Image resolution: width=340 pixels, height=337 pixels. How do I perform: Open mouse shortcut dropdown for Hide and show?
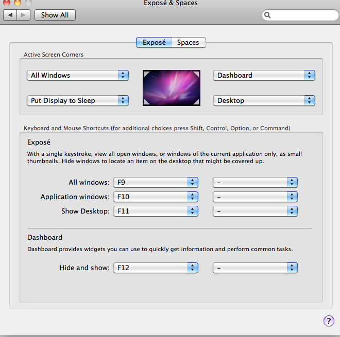pyautogui.click(x=255, y=268)
